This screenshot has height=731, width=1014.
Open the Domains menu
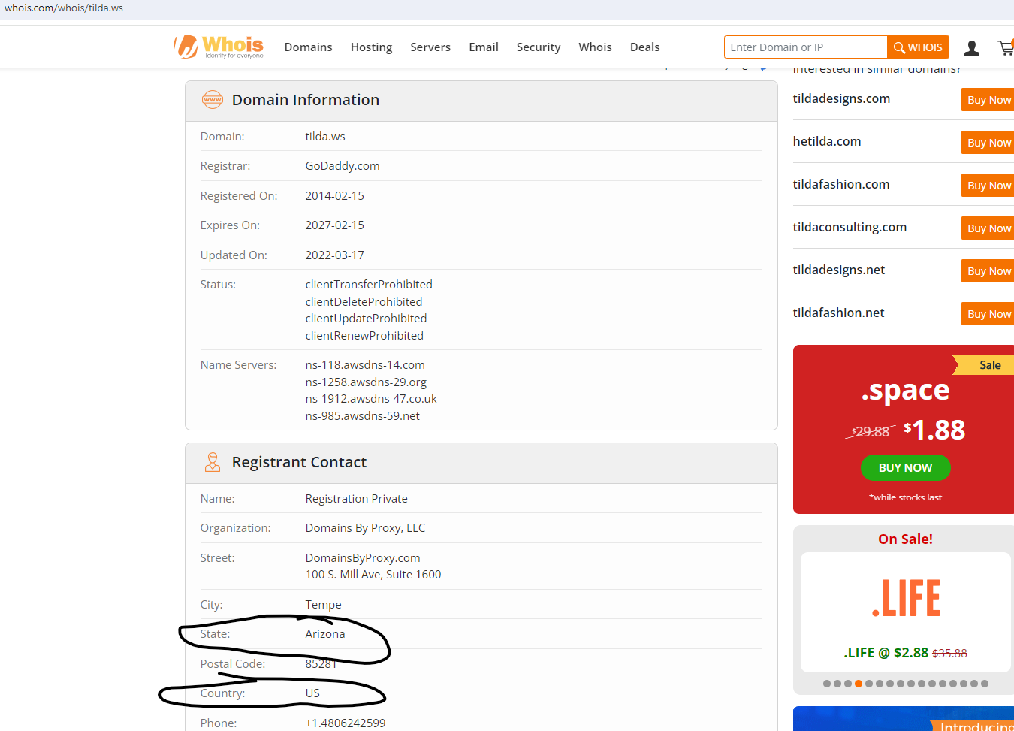pos(308,47)
